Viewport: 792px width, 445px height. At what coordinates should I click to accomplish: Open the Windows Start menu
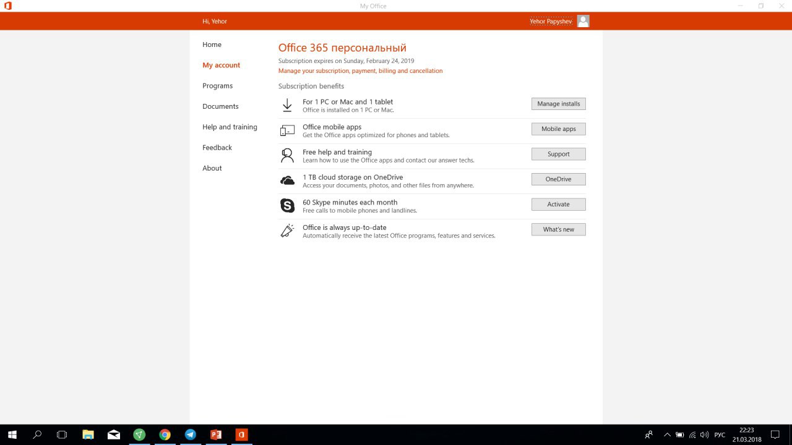click(12, 434)
